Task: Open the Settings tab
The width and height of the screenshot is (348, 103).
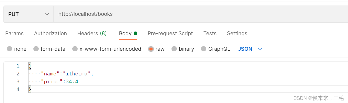Action: pyautogui.click(x=237, y=33)
